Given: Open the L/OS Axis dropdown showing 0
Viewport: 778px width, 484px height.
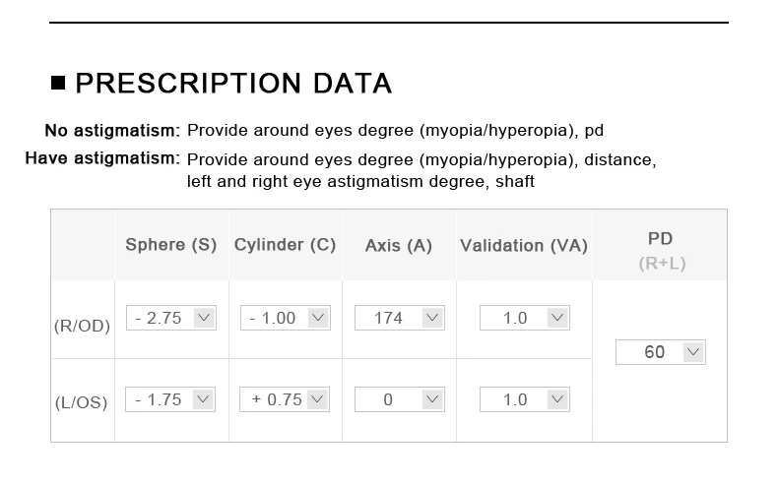Looking at the screenshot, I should click(x=400, y=399).
